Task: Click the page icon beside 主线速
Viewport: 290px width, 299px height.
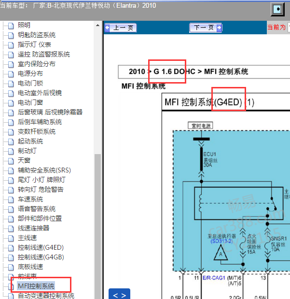Action: point(11,238)
